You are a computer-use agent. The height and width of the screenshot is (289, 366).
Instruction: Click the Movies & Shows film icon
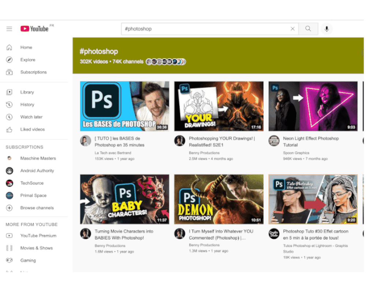(10, 248)
